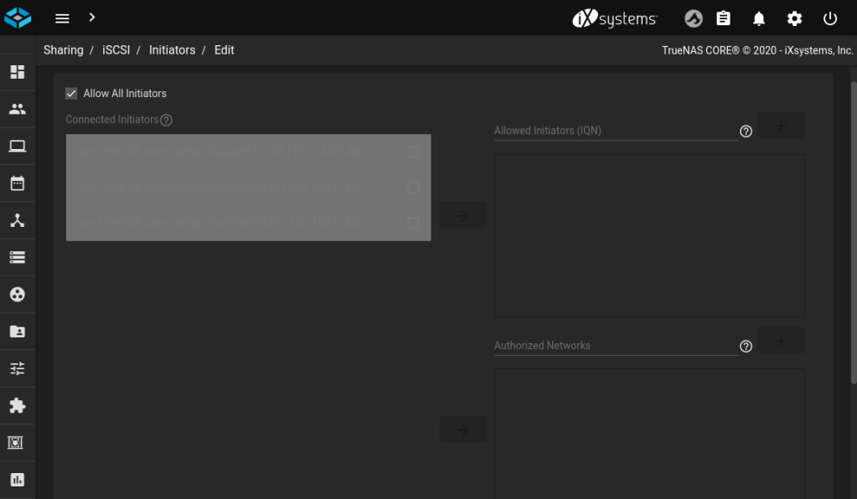857x499 pixels.
Task: Go to Initiators in the breadcrumb
Action: pos(172,50)
